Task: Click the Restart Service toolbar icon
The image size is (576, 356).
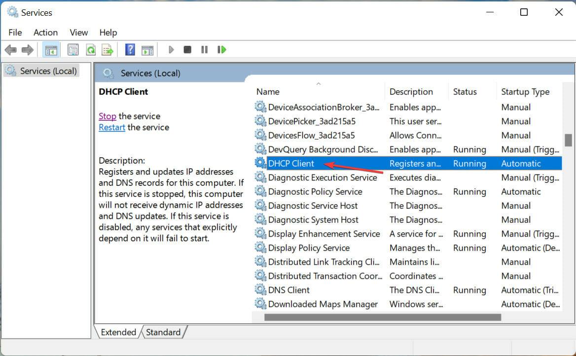Action: click(221, 50)
